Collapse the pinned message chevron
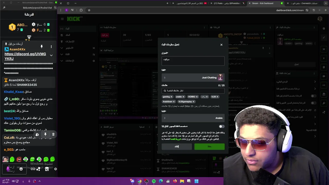329x185 pixels. (51, 55)
